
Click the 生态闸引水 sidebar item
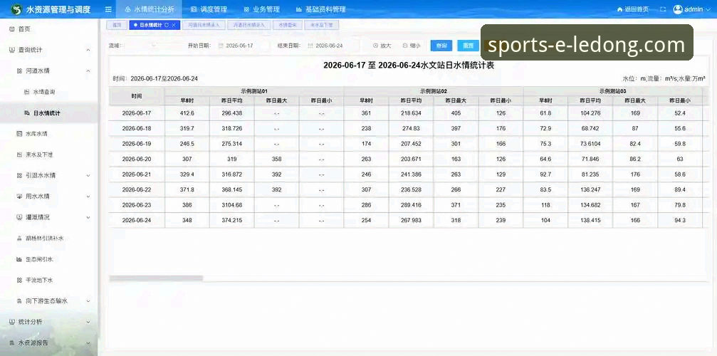(49, 259)
